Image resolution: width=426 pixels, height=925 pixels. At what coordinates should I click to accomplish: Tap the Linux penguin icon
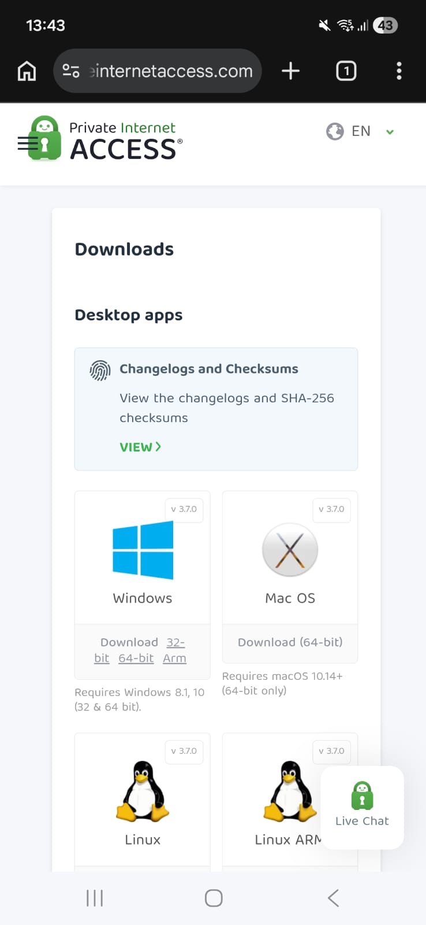(143, 791)
